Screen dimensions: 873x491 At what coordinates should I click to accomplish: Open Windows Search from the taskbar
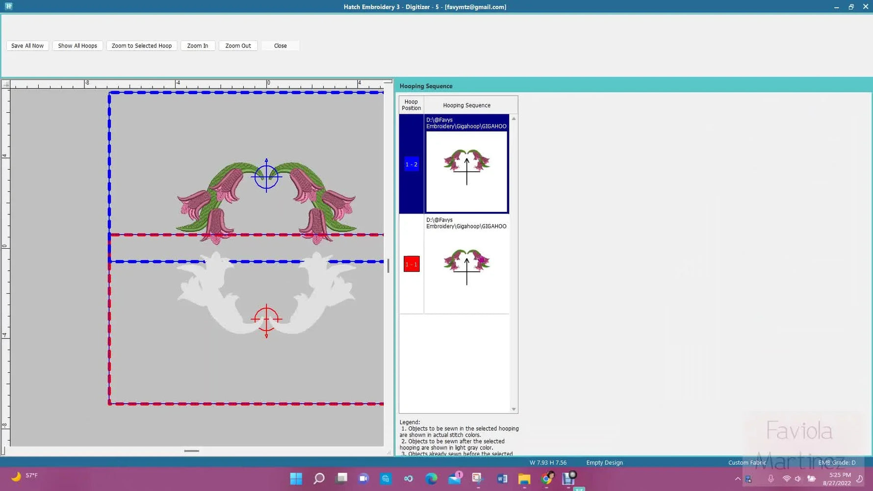(318, 479)
